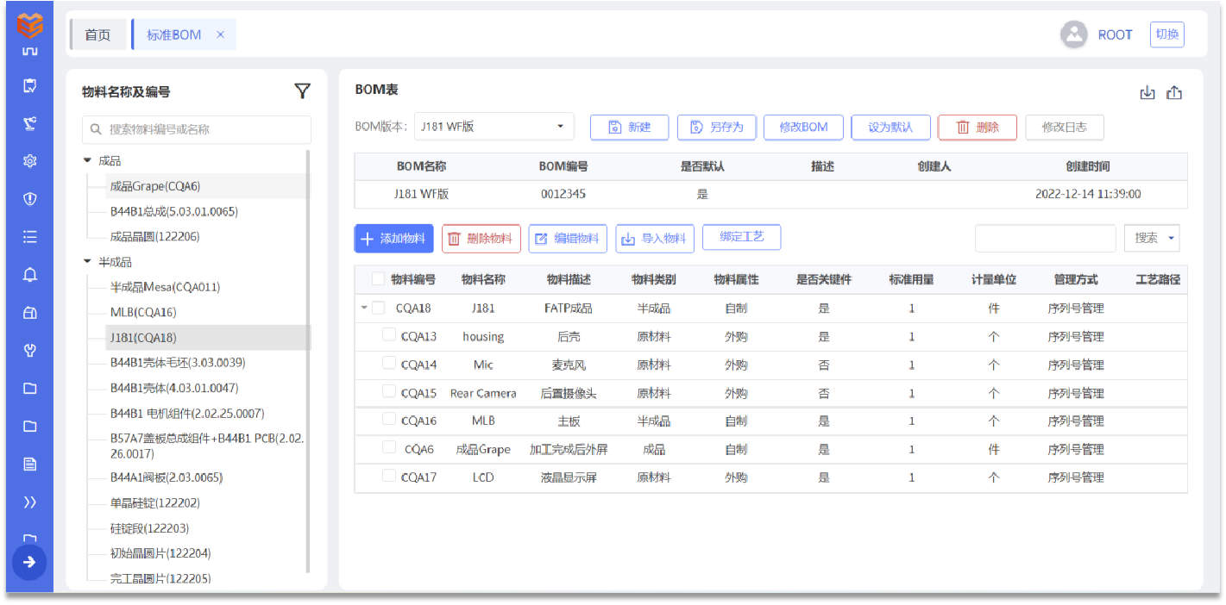Open the shield alert icon in sidebar
1226x605 pixels.
[30, 199]
